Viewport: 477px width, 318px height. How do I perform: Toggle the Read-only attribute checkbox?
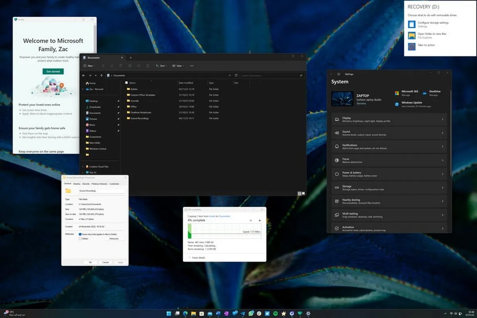80,235
